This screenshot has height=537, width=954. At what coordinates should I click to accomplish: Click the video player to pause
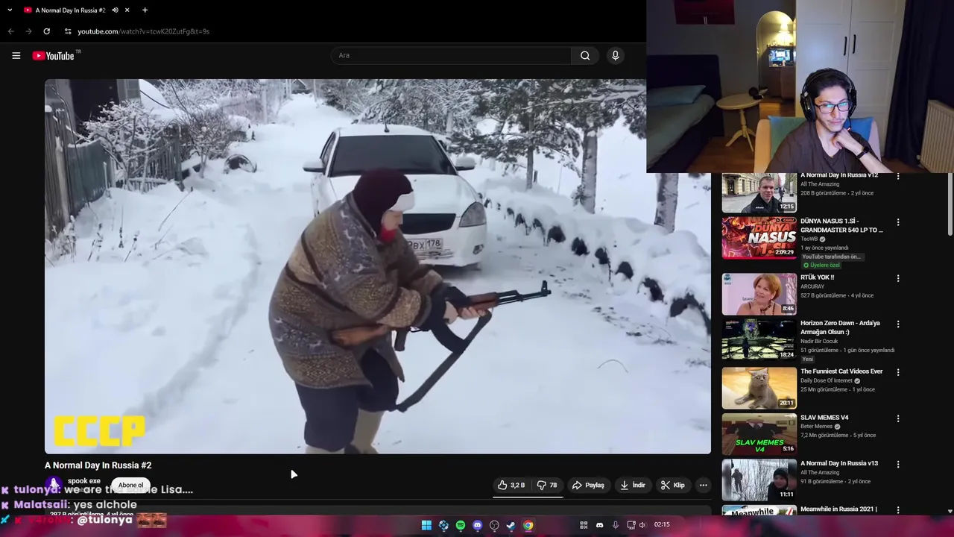coord(377,266)
